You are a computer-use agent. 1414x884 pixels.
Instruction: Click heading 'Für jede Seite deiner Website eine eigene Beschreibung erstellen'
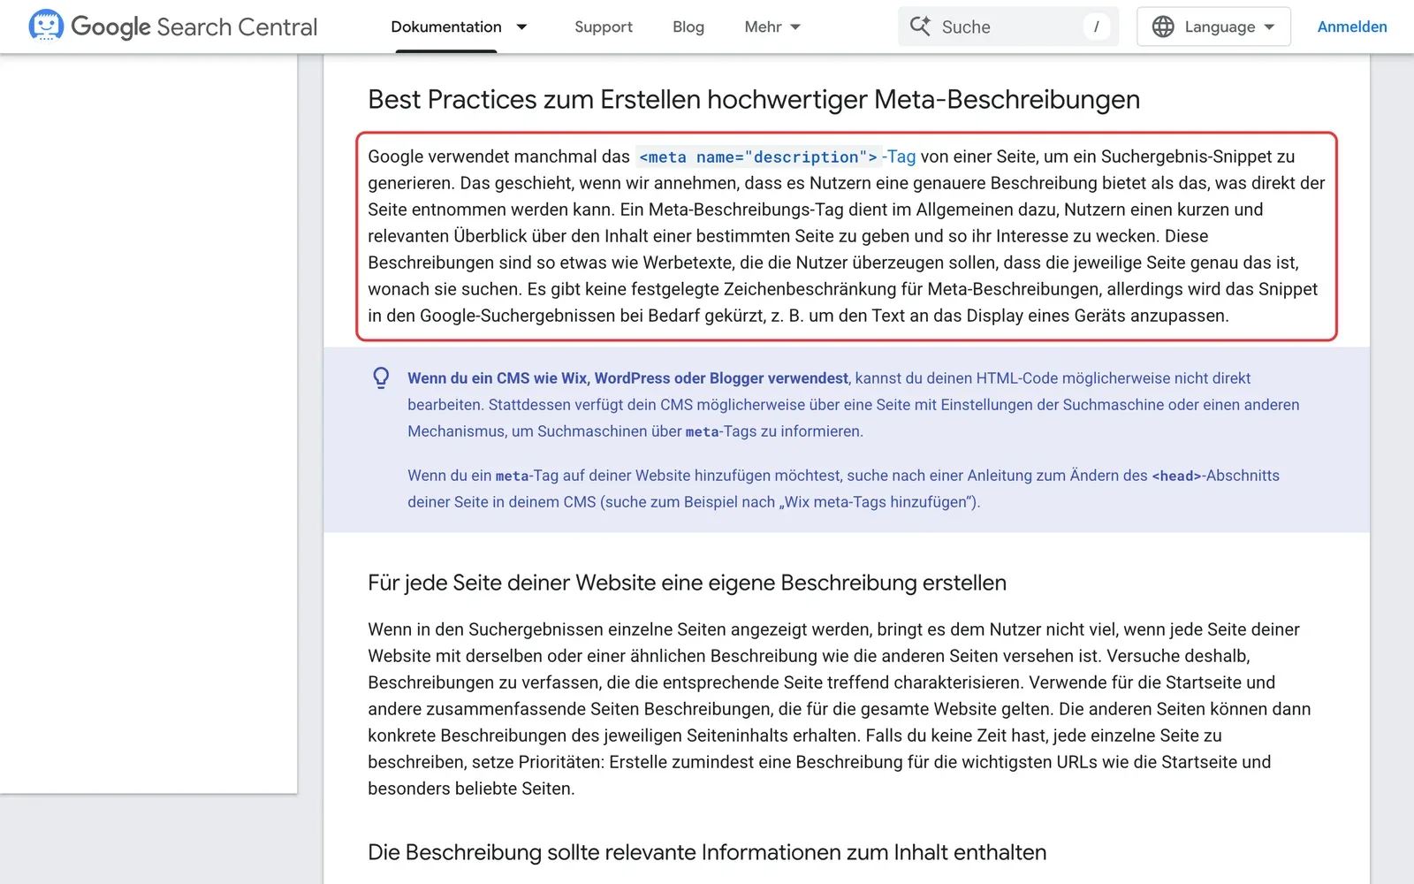[687, 583]
